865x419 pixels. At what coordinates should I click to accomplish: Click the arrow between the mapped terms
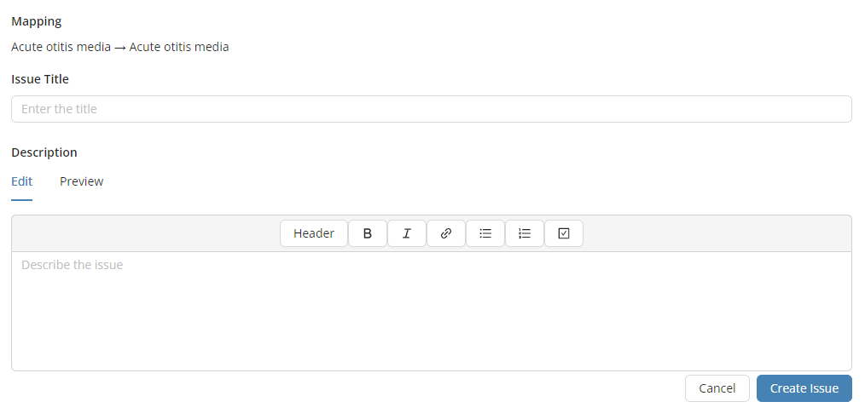click(x=120, y=48)
